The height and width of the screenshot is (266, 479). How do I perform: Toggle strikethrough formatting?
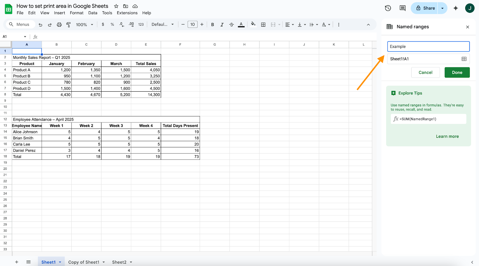231,25
